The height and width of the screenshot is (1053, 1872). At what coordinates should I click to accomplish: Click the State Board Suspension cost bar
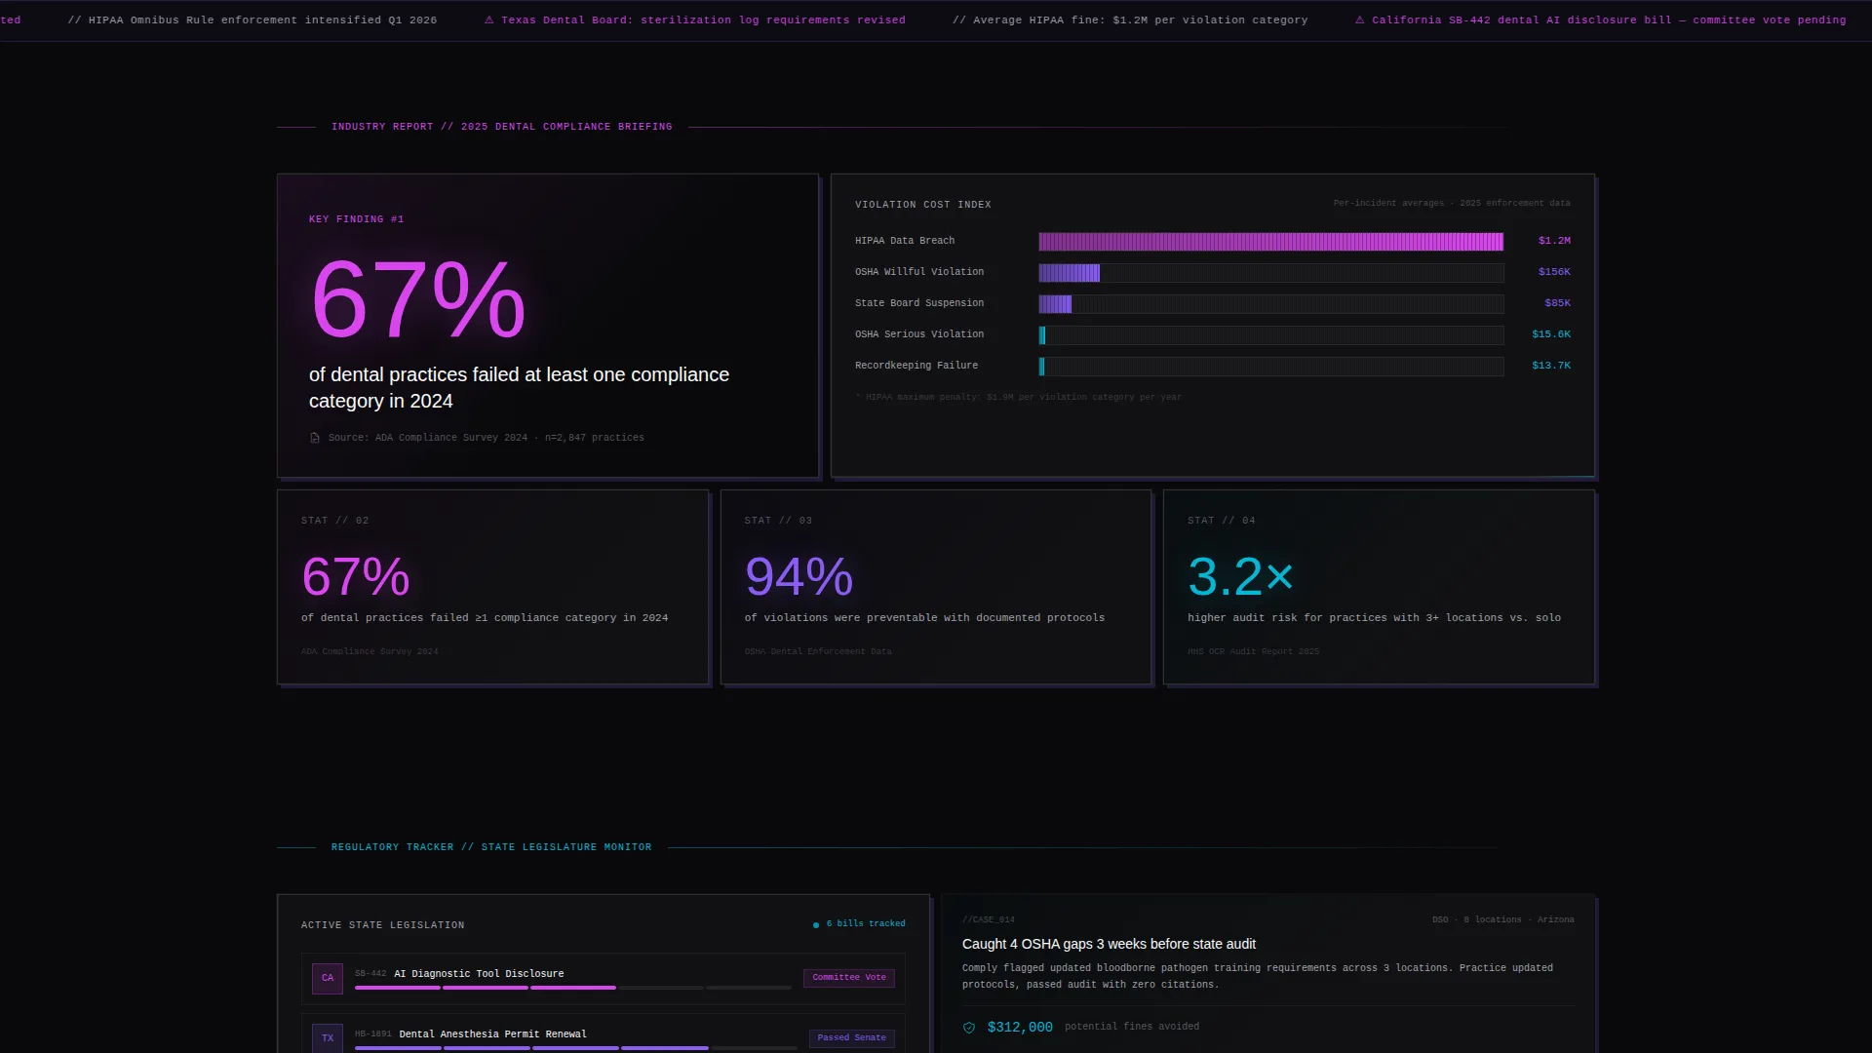(x=1271, y=304)
